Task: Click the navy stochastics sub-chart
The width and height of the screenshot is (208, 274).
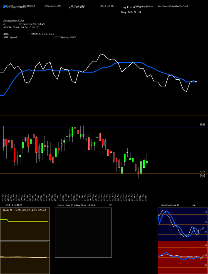Action: 183,224
